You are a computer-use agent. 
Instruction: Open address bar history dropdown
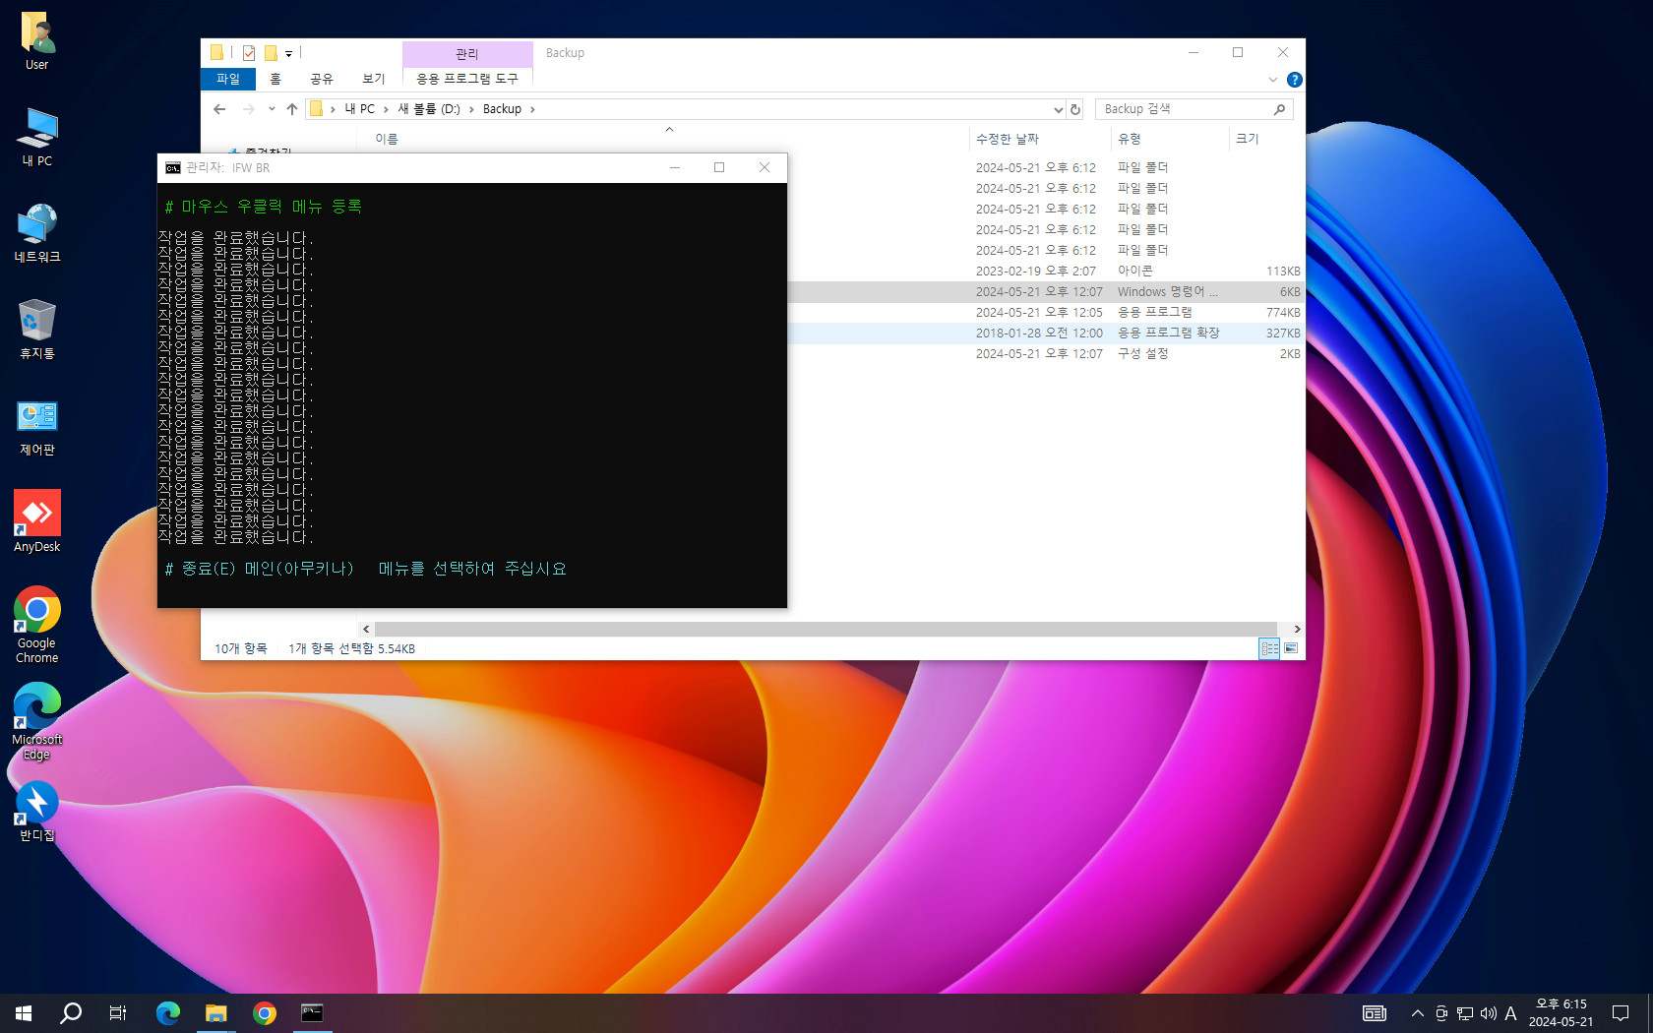tap(1058, 109)
